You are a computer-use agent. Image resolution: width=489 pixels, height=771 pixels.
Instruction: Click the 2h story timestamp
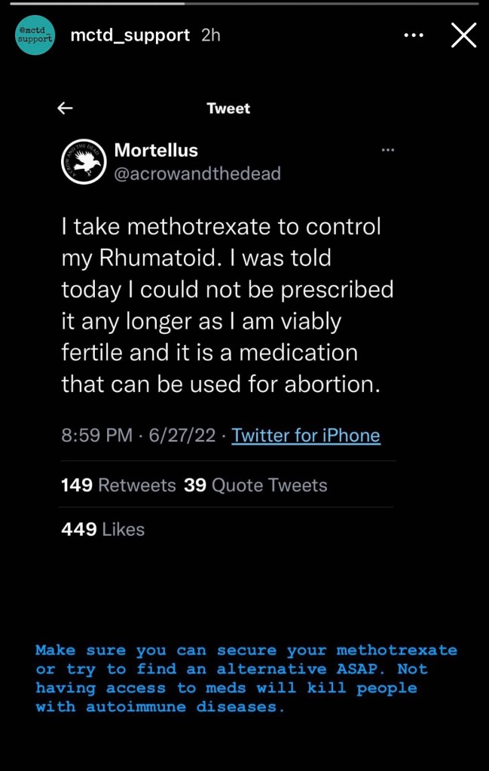coord(212,35)
